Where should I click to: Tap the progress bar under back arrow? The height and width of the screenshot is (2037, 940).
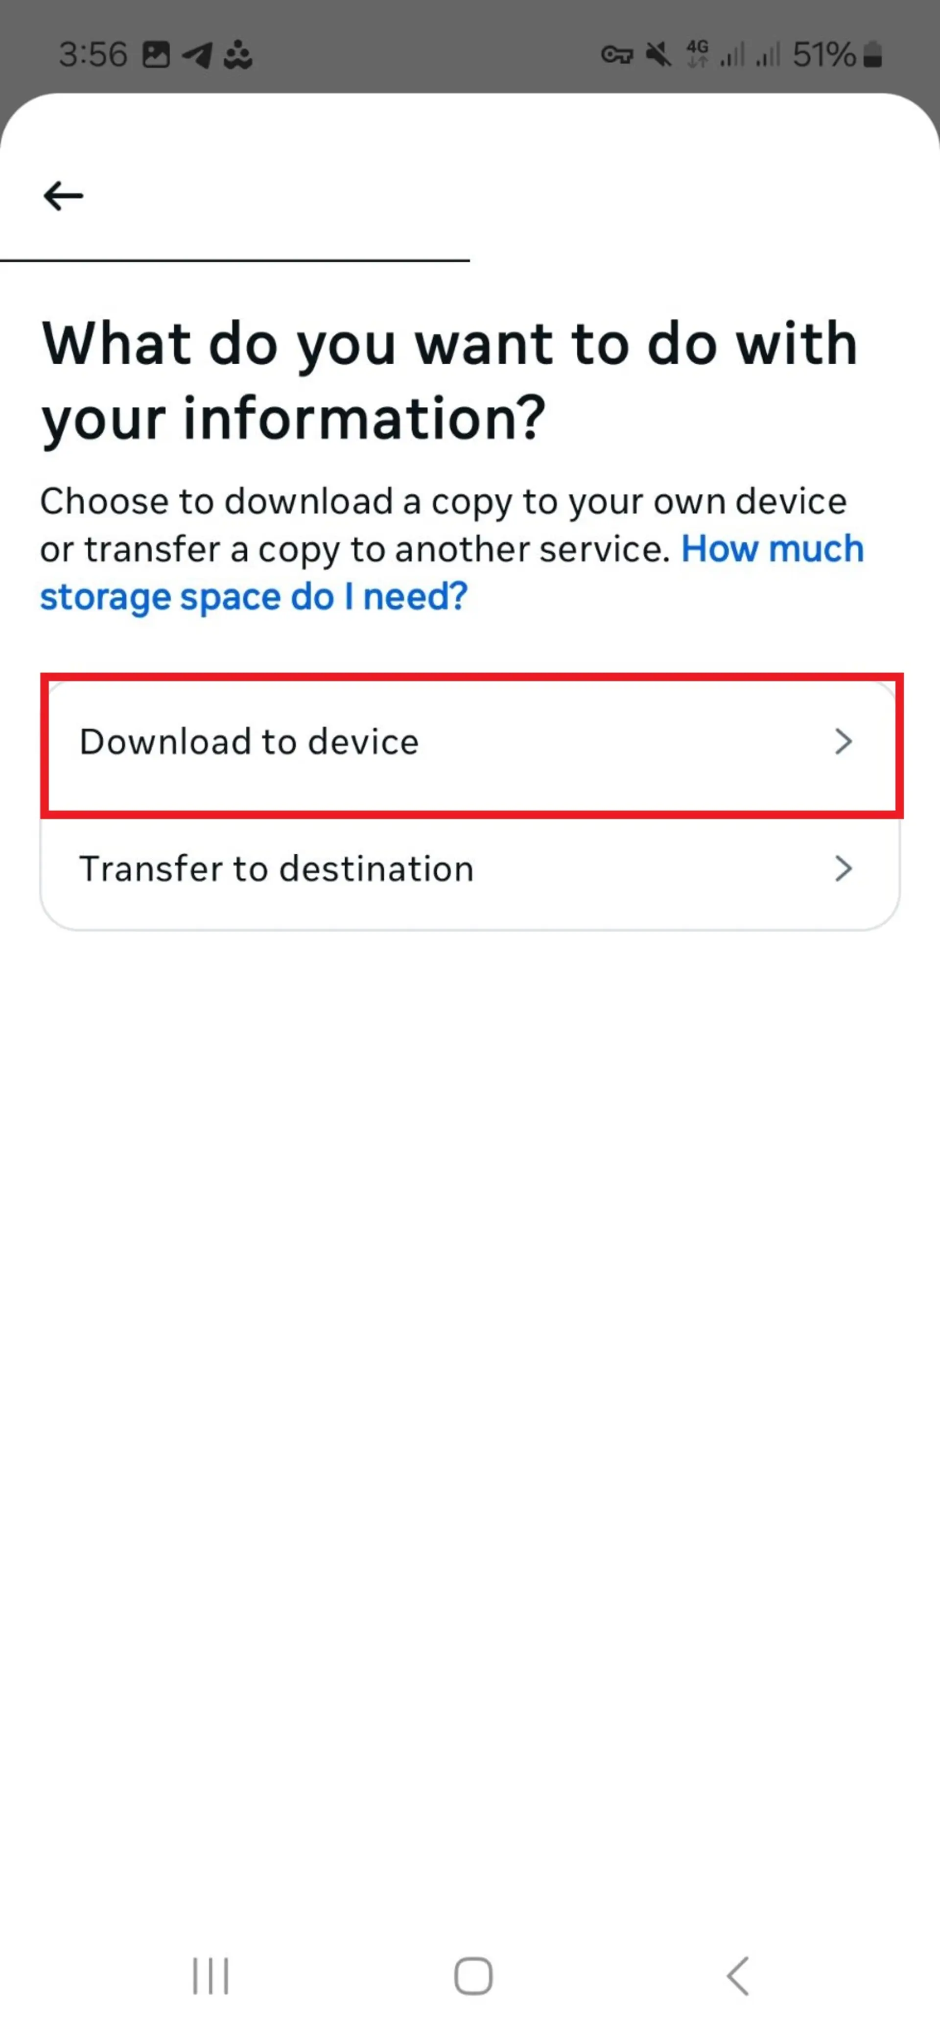coord(235,260)
